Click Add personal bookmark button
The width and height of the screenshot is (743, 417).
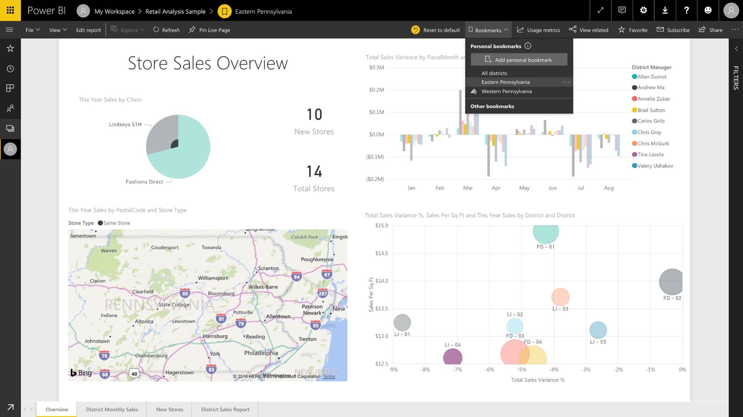coord(519,59)
